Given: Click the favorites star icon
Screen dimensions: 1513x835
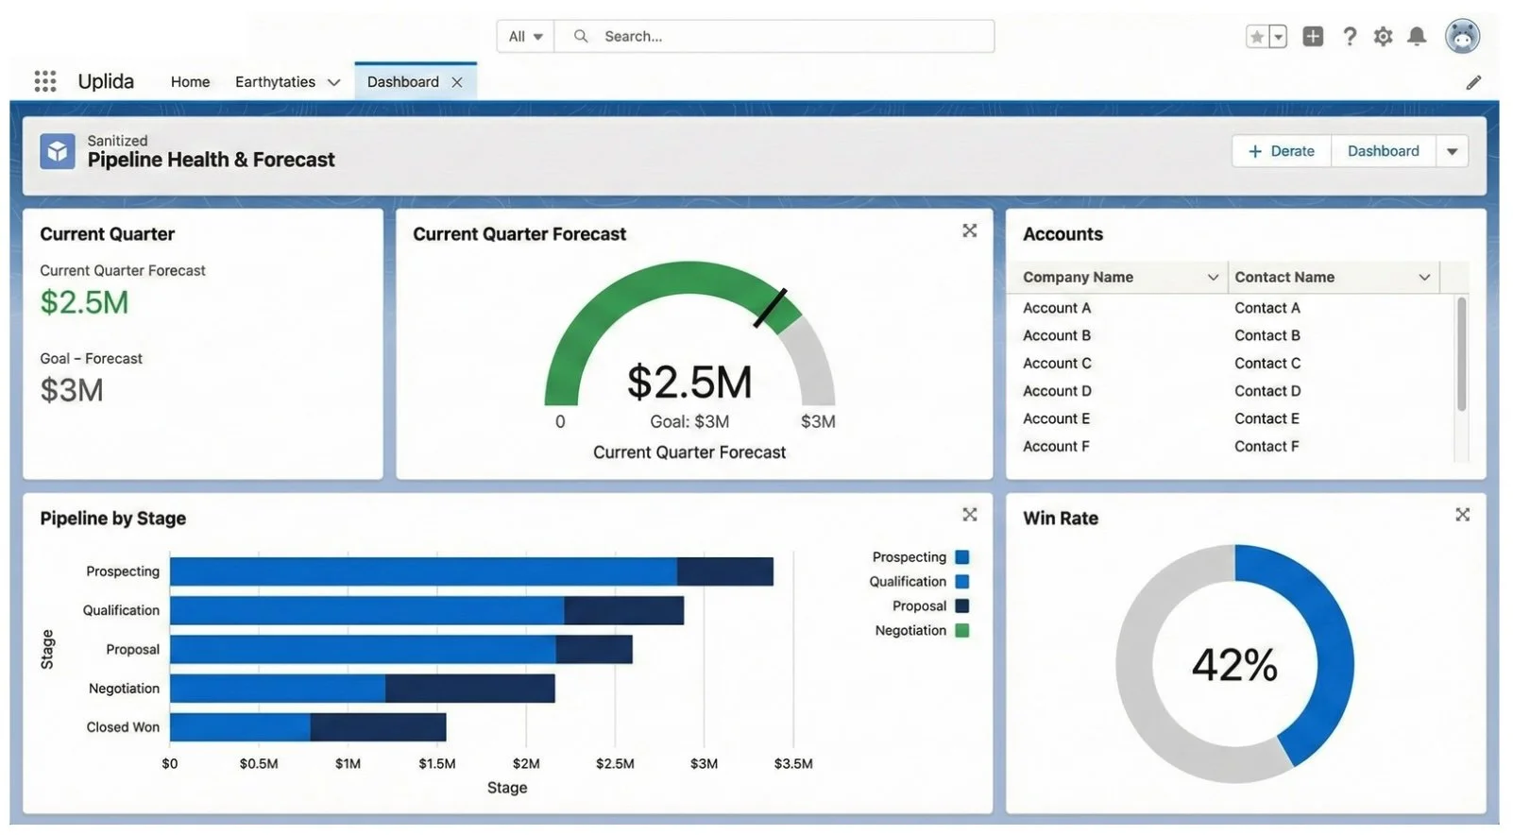Looking at the screenshot, I should click(1256, 37).
